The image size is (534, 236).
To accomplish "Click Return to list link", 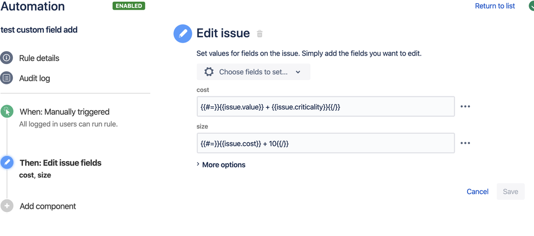I will pos(495,6).
